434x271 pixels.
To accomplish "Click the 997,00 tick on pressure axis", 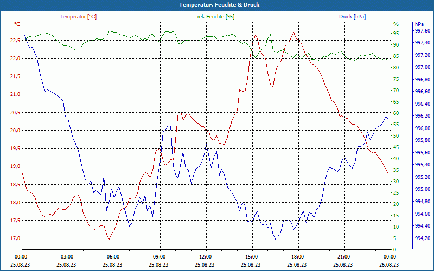I will (x=423, y=67).
